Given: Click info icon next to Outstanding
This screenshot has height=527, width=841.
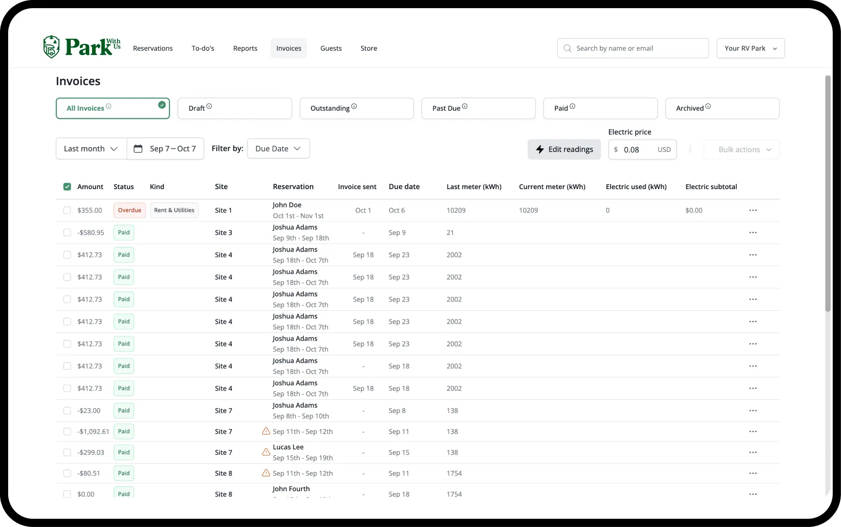Looking at the screenshot, I should click(x=354, y=107).
